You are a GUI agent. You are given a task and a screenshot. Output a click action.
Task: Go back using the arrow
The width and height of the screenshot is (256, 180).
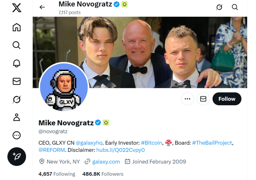click(x=42, y=7)
